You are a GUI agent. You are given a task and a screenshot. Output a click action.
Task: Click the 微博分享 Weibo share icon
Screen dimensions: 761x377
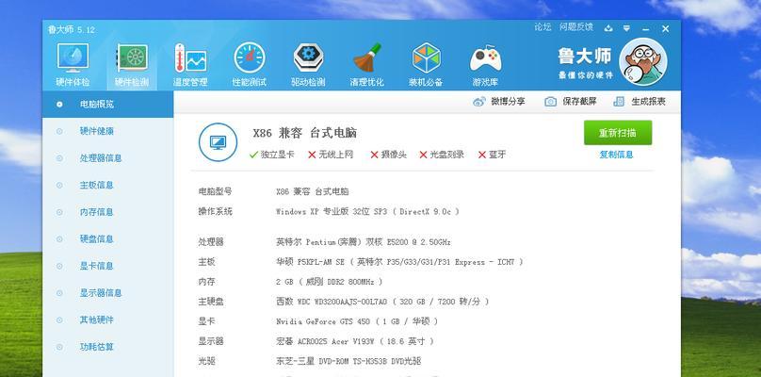(479, 102)
